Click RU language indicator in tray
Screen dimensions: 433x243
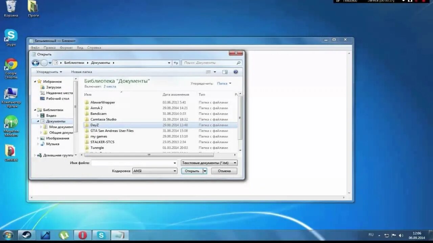pyautogui.click(x=371, y=234)
